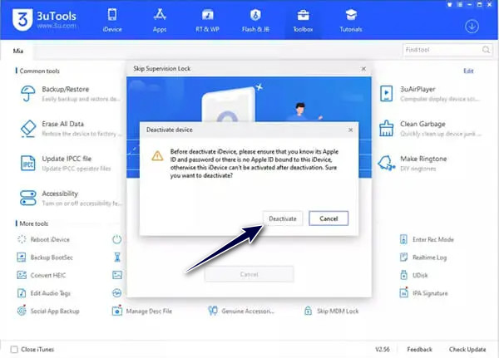This screenshot has height=358, width=499.
Task: Click the Genuine Accessories icon
Action: coord(213,311)
